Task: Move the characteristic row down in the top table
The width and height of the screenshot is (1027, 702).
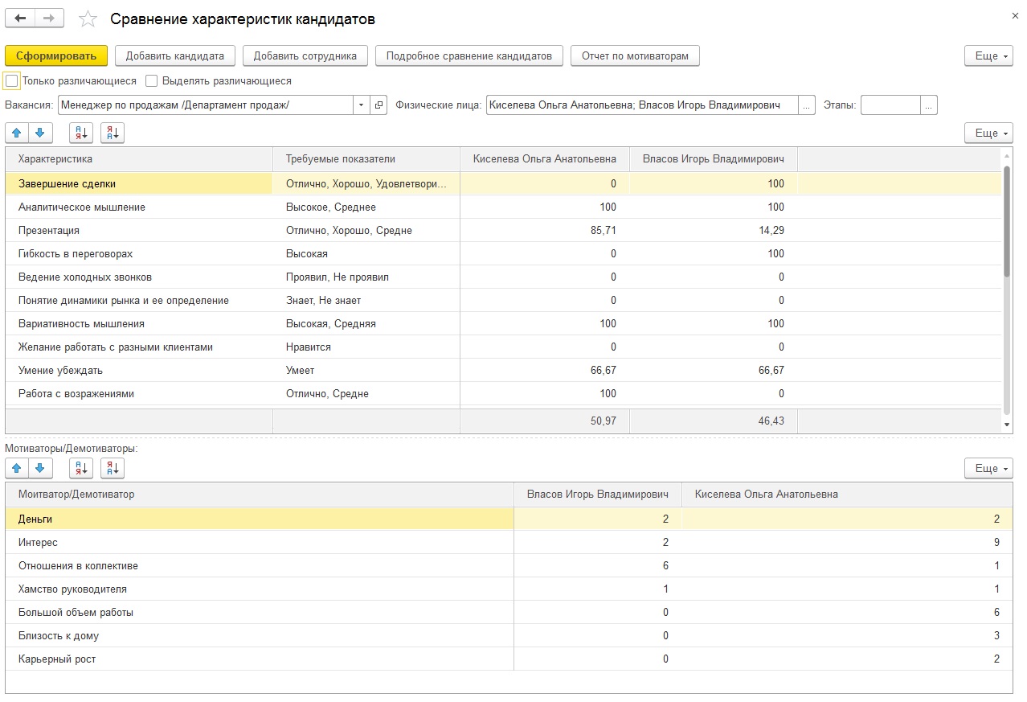Action: (39, 133)
